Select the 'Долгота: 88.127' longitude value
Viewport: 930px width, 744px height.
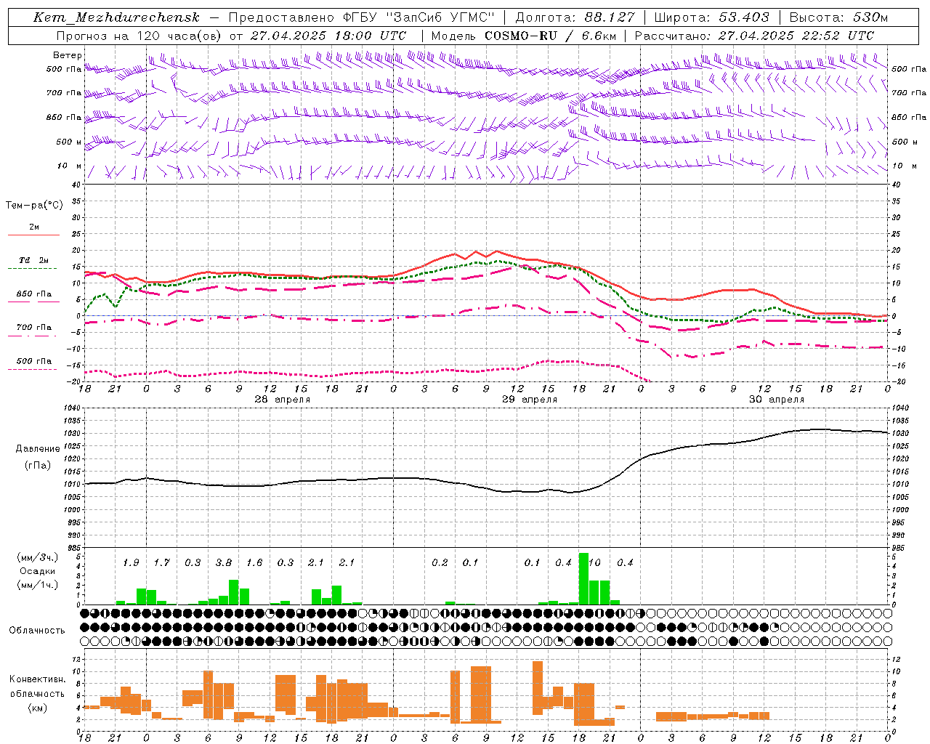(575, 17)
